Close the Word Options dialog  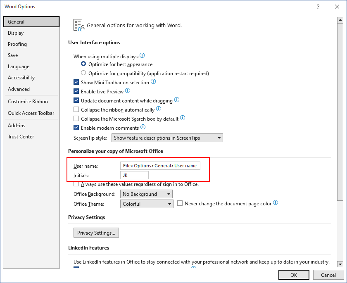point(337,7)
